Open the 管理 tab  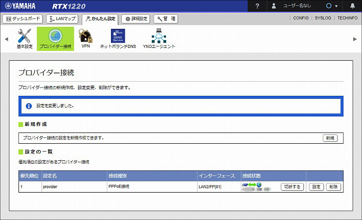click(166, 19)
